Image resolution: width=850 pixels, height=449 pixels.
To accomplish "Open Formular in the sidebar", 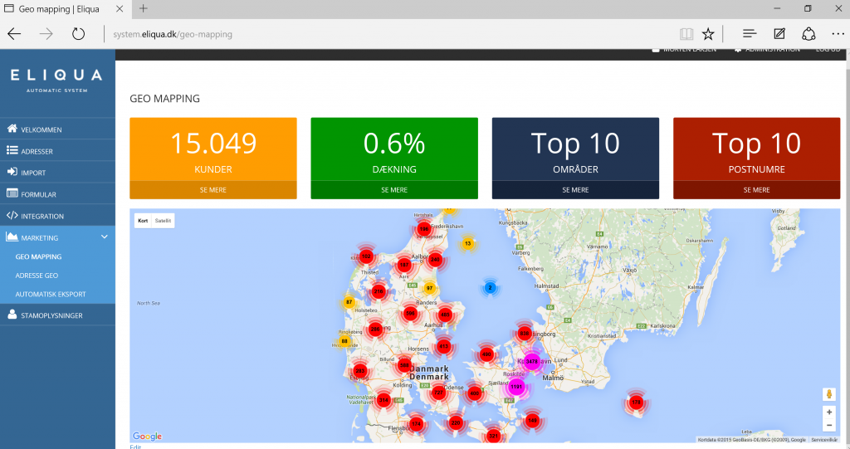I will click(x=57, y=194).
